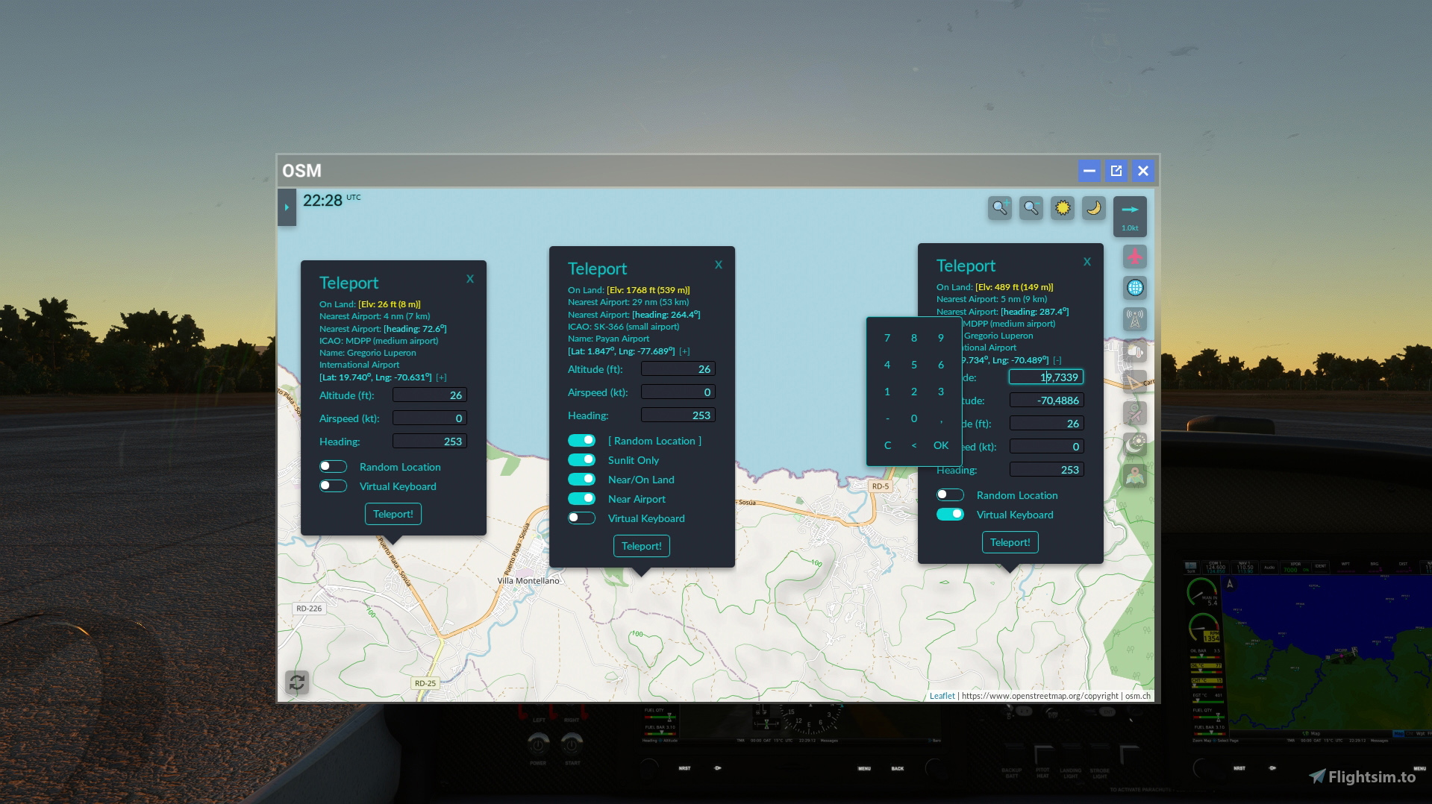The width and height of the screenshot is (1432, 804).
Task: Click the pink airplane teleport icon in sidebar
Action: (x=1134, y=257)
